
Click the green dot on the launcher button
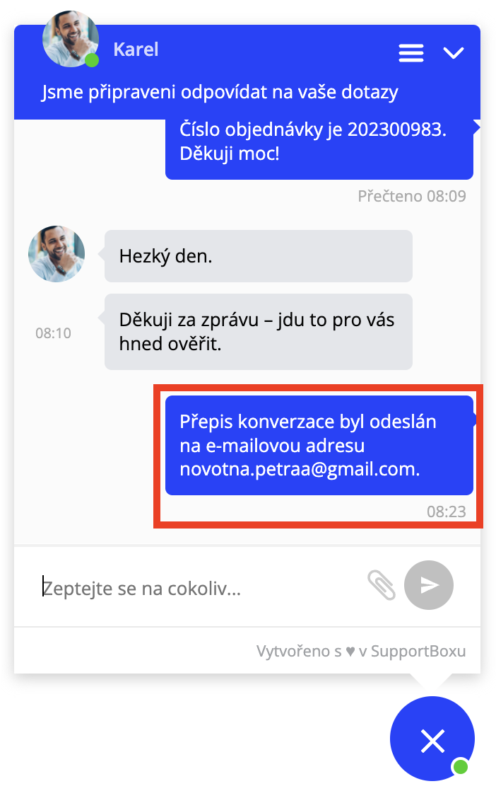pyautogui.click(x=460, y=767)
